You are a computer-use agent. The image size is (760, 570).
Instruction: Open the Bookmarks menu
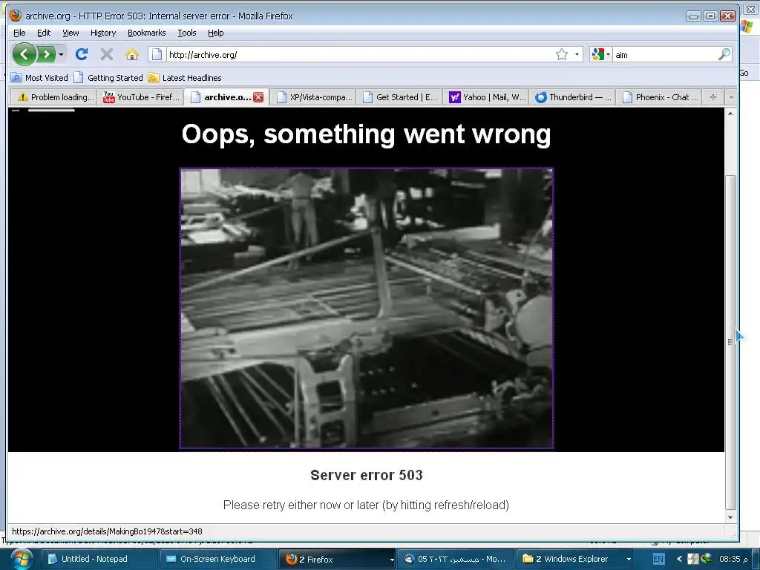pos(146,33)
